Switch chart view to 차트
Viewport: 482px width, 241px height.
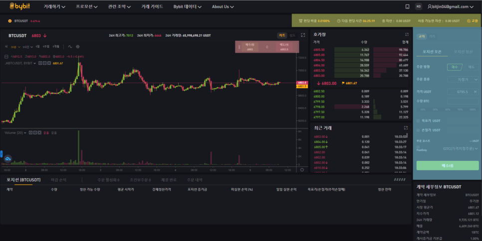282,35
